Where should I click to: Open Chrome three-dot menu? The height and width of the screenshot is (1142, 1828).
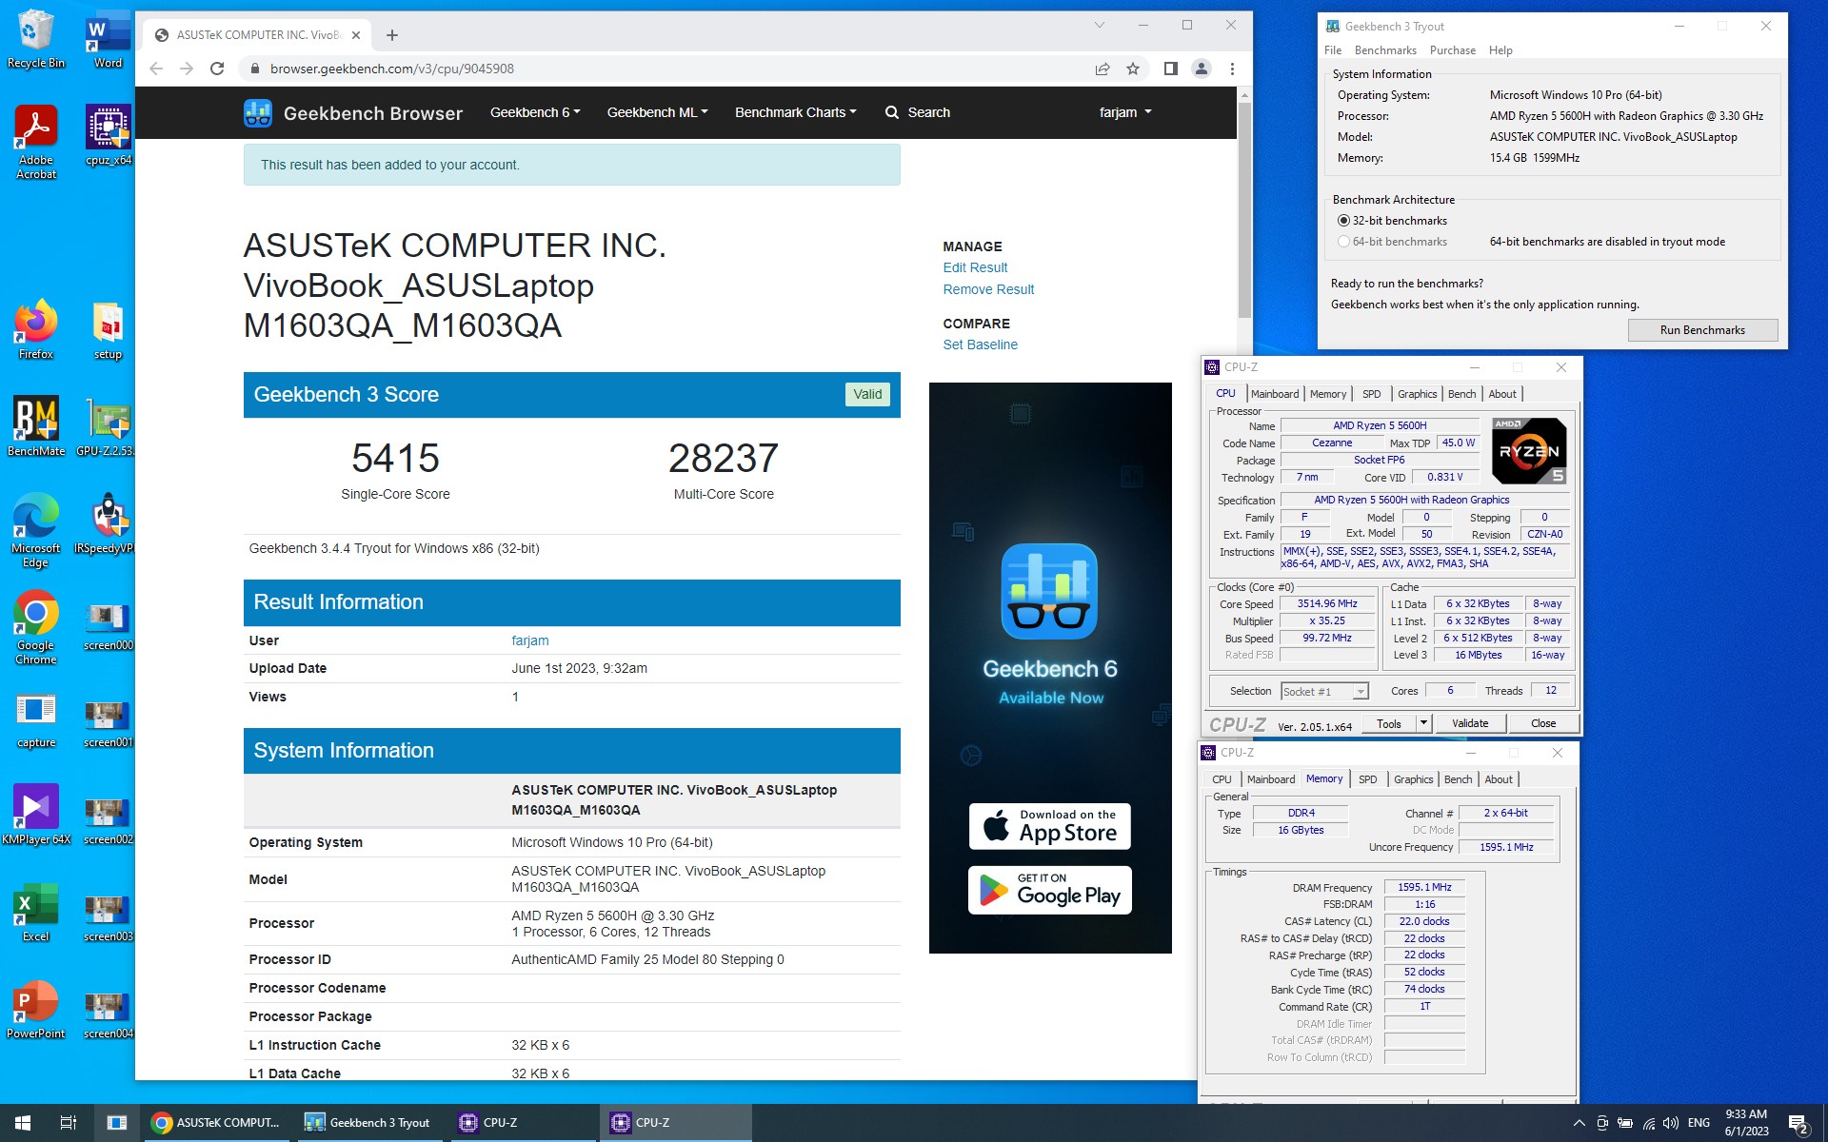pos(1232,69)
